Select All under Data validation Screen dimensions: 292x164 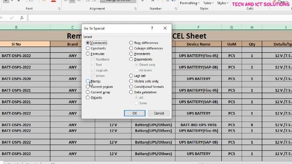[x=139, y=97]
